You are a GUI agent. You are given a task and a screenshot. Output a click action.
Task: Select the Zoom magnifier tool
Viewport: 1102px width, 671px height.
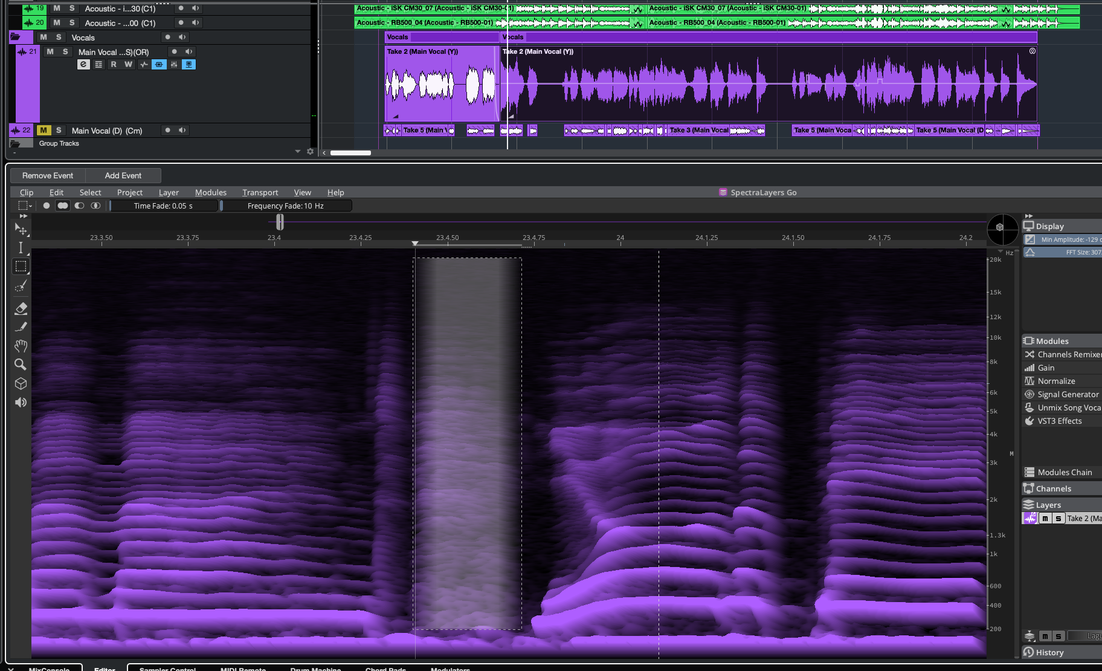click(21, 365)
